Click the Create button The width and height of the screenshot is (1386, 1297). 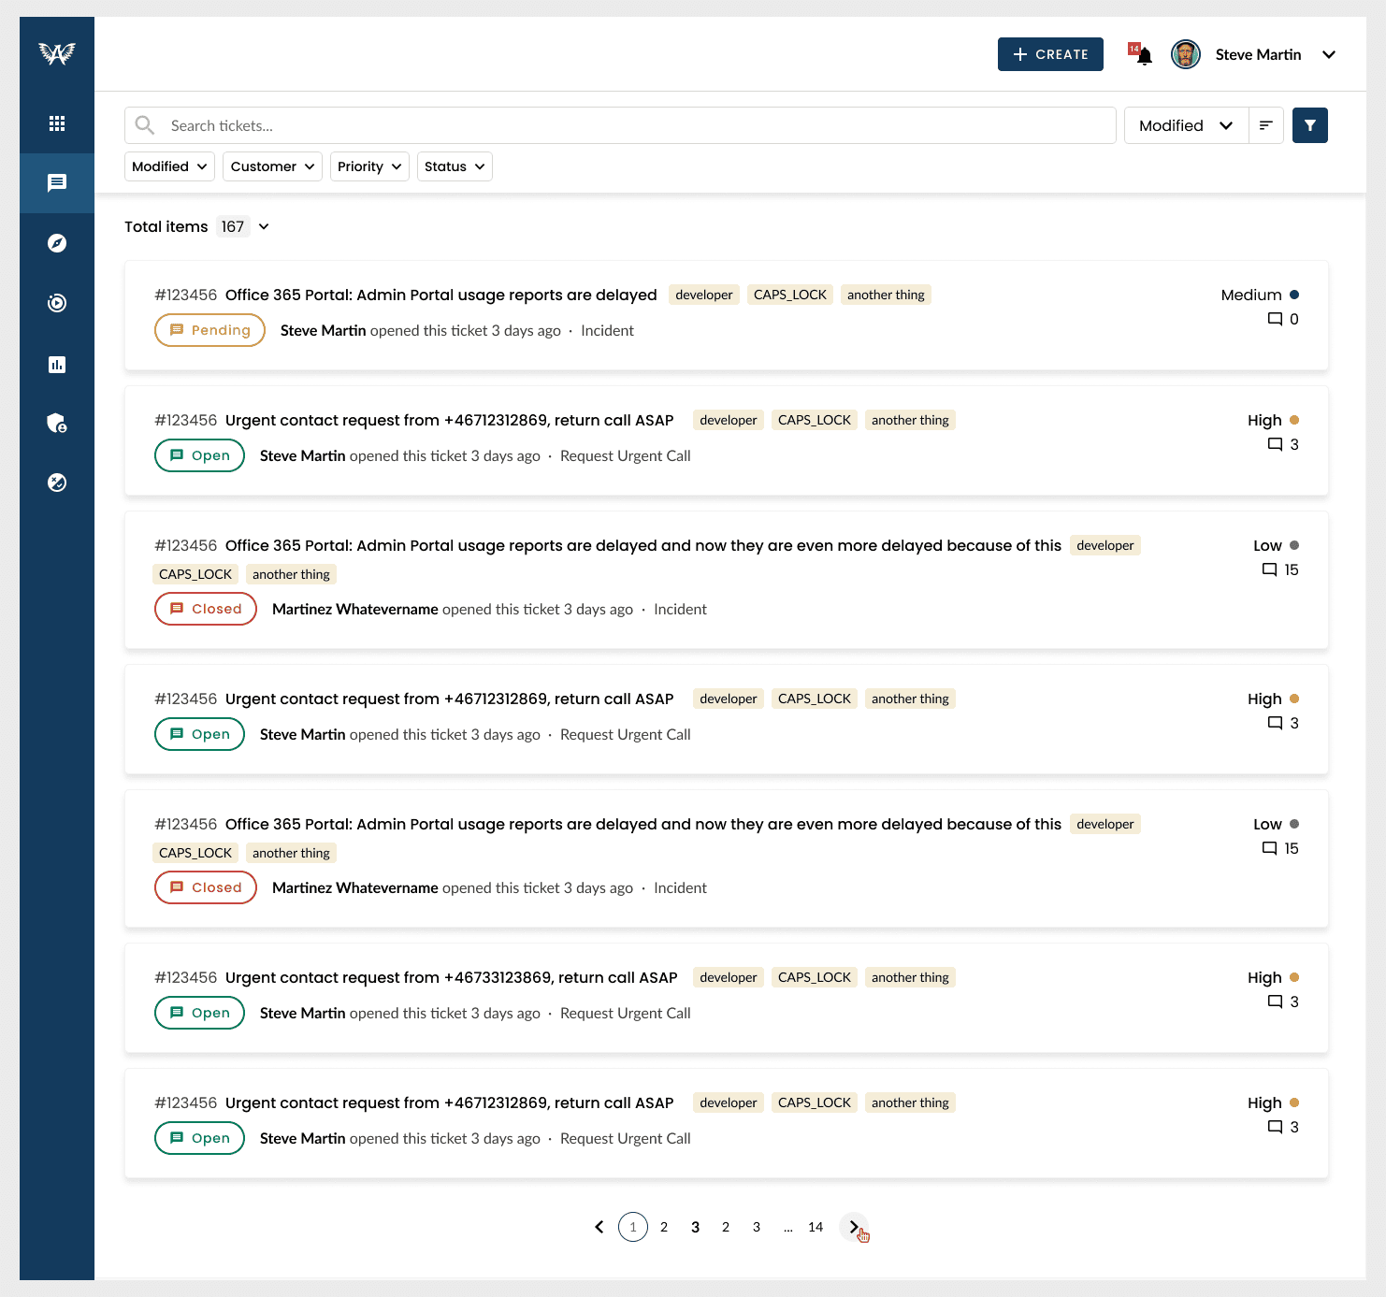(1050, 54)
